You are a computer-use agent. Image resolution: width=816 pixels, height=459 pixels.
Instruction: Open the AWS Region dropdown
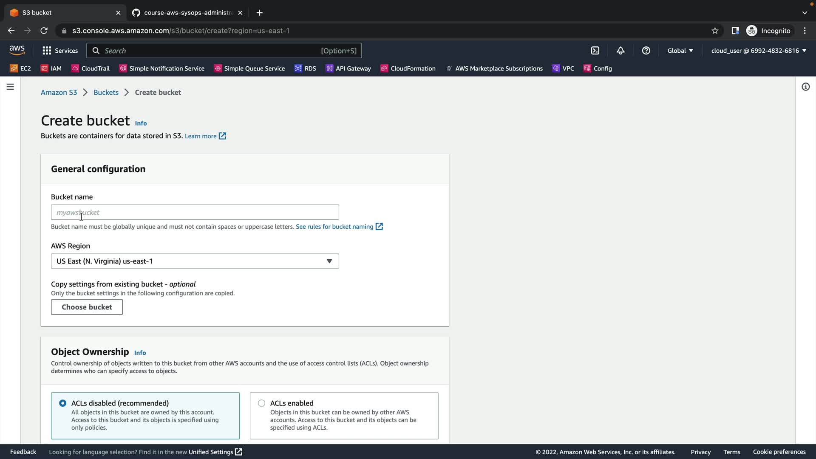(x=195, y=261)
